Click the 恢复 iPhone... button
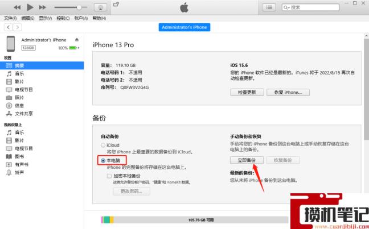 tap(288, 92)
